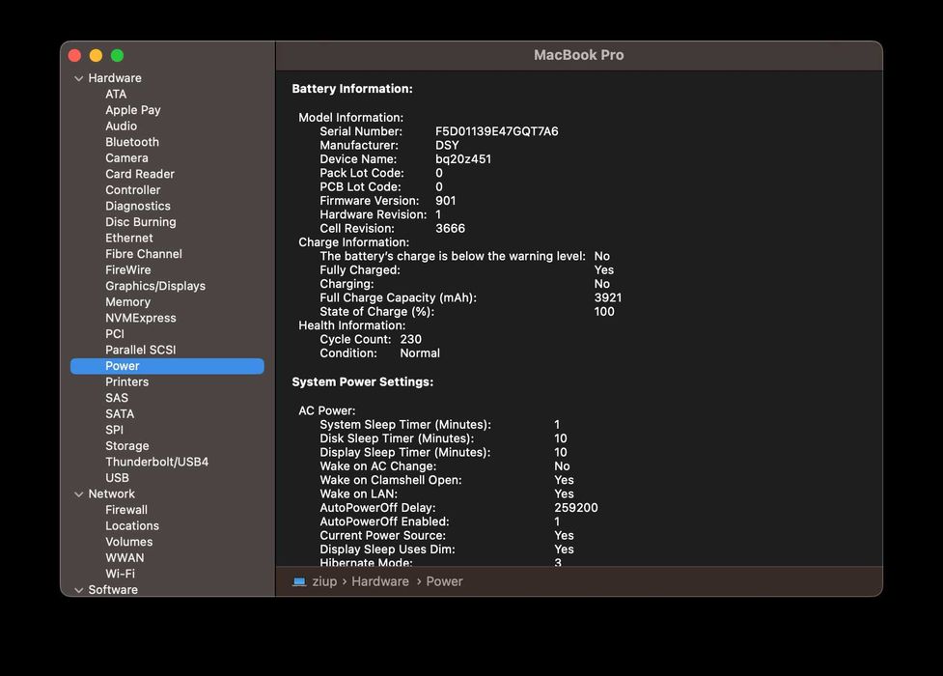
Task: Click the Battery Information heading
Action: point(352,89)
